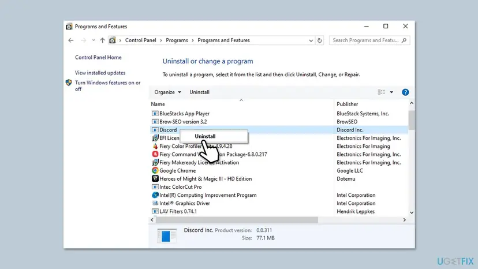Click the LAV Filters 0.74.1 icon

coord(155,211)
